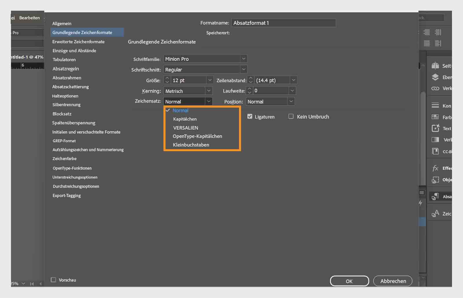Open the Position dropdown
Viewport: 463px width, 298px height.
pyautogui.click(x=291, y=101)
